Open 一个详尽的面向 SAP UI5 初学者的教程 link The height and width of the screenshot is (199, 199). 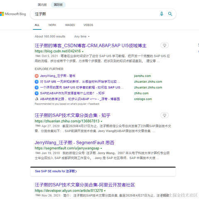pyautogui.click(x=82, y=87)
